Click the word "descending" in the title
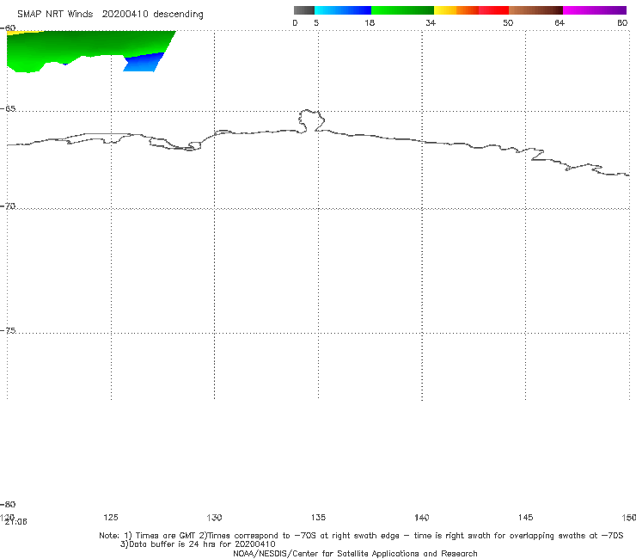The height and width of the screenshot is (559, 636). tap(179, 15)
